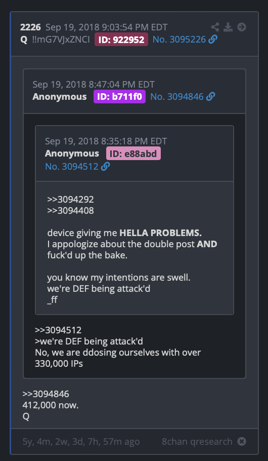
Task: Follow the >>3094512 quote reference
Action: point(58,330)
